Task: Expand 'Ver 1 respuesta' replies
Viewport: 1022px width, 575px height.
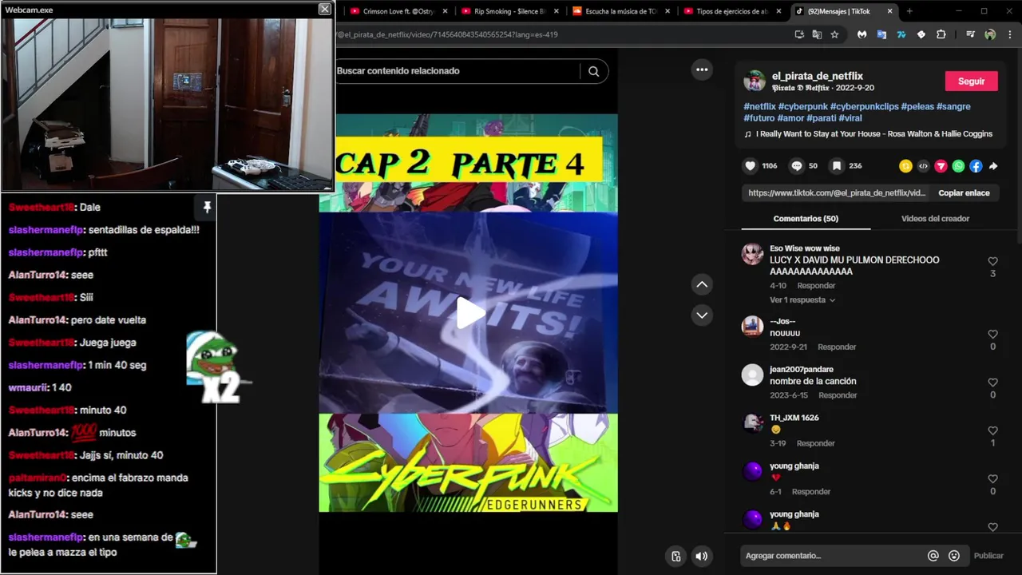Action: (802, 300)
